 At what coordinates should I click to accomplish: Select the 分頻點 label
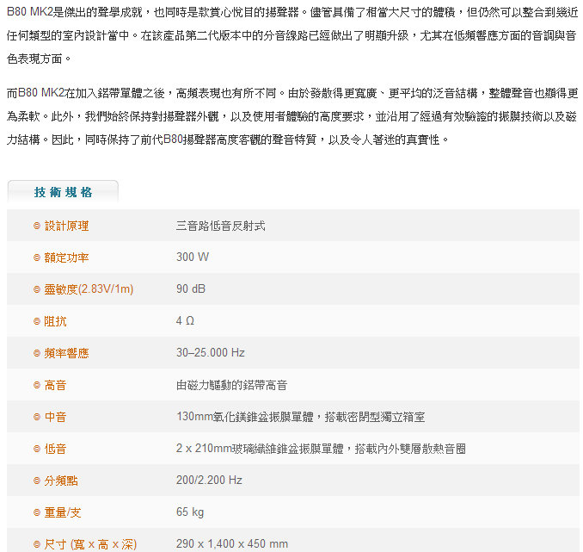point(61,481)
